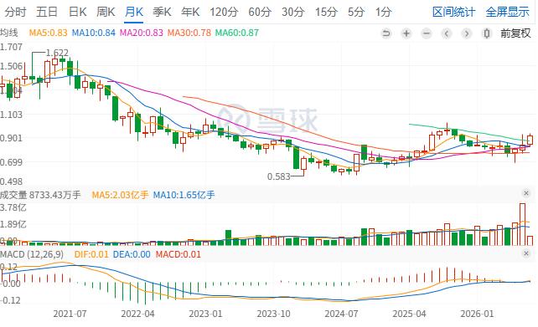Click the 0.583 low price marker
This screenshot has height=327, width=538.
coord(278,176)
